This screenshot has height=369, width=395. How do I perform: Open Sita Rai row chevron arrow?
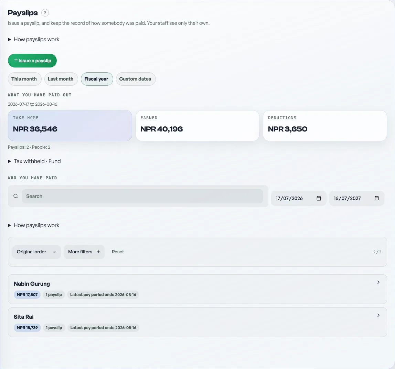click(378, 315)
